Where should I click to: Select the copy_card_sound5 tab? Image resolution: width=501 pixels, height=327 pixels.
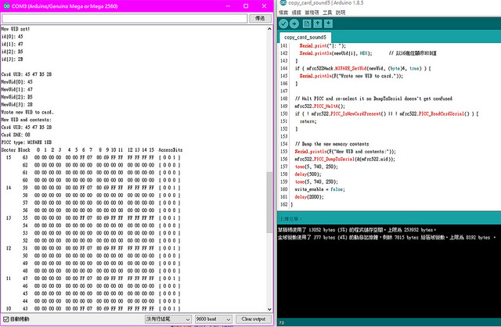306,37
